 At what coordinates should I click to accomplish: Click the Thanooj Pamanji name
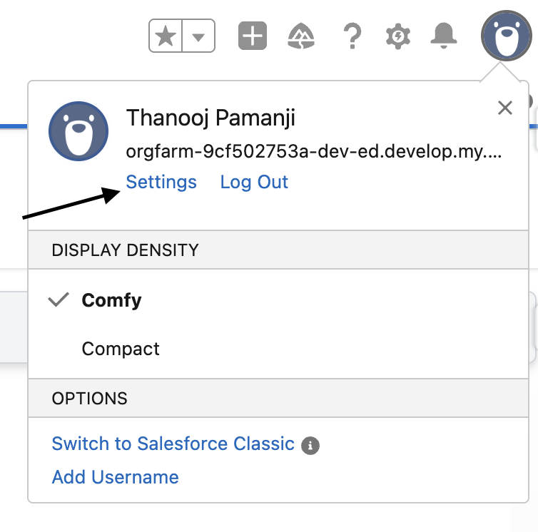210,118
